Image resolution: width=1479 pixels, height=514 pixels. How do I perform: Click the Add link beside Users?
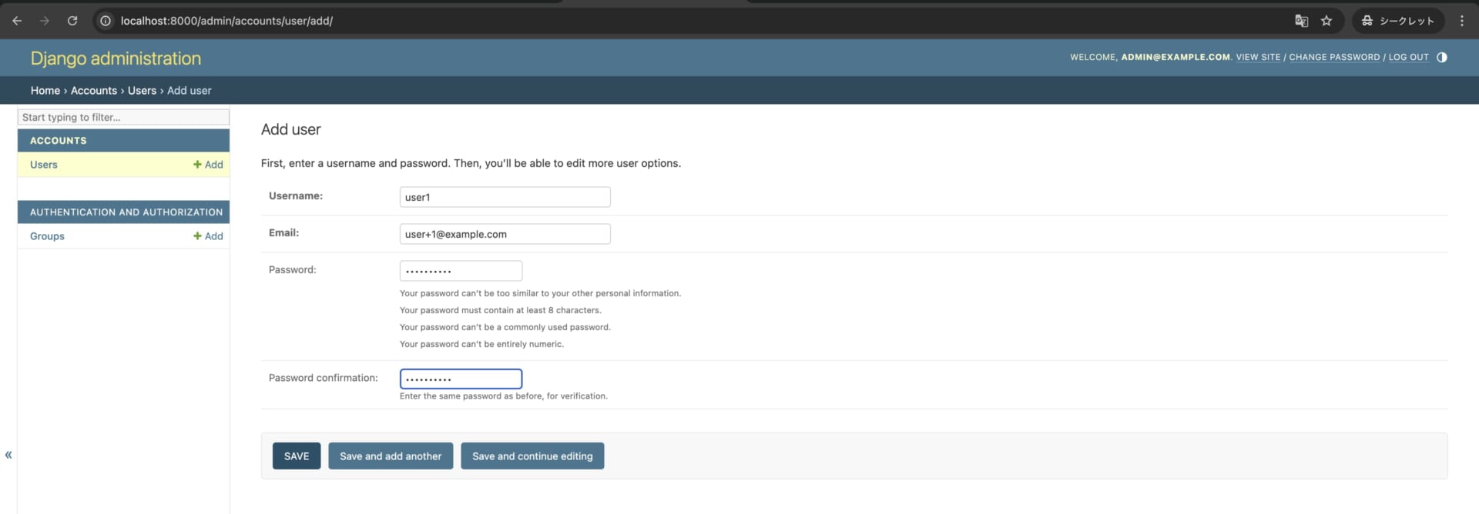[208, 165]
